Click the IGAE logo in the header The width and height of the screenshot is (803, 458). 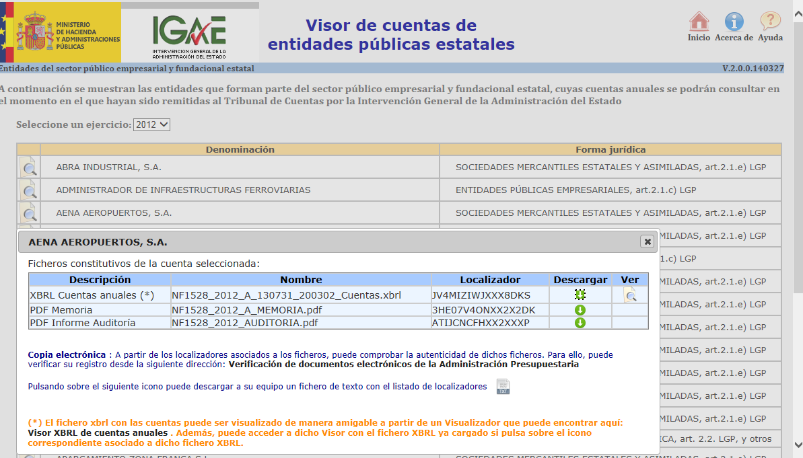point(189,32)
